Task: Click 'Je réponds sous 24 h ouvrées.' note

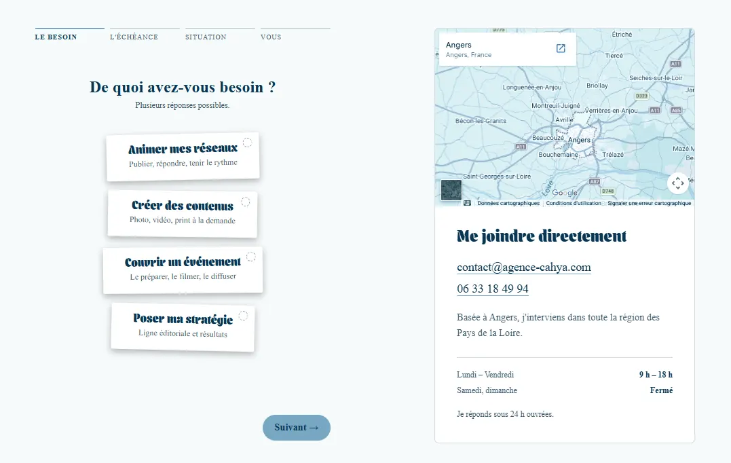Action: pyautogui.click(x=506, y=414)
